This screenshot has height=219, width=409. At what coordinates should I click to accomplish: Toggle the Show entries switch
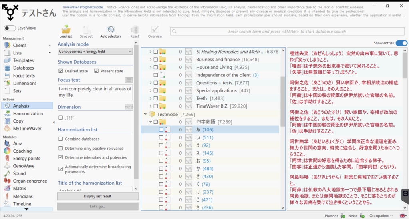[x=401, y=43]
